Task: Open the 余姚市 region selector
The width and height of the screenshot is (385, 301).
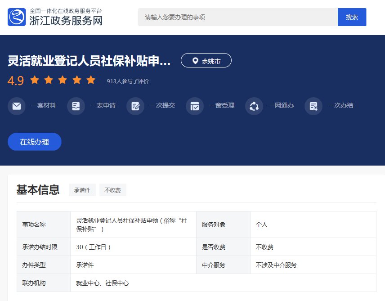Action: 206,61
